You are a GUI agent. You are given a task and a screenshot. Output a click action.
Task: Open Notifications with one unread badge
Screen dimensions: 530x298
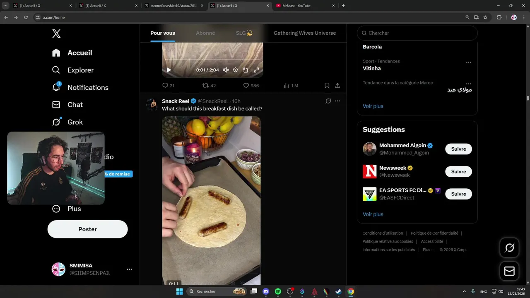(80, 87)
